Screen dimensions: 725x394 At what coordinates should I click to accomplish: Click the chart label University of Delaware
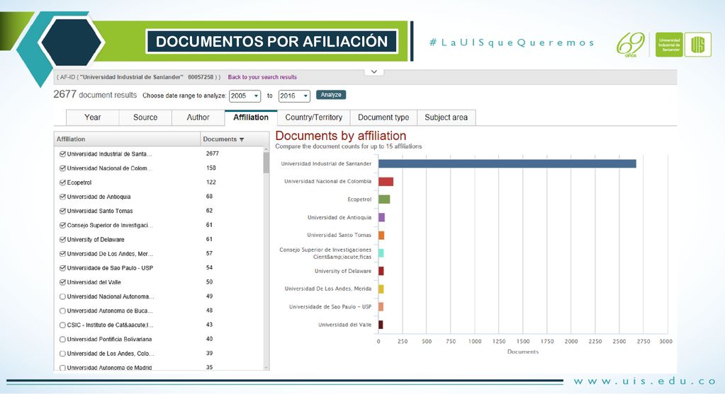point(342,272)
